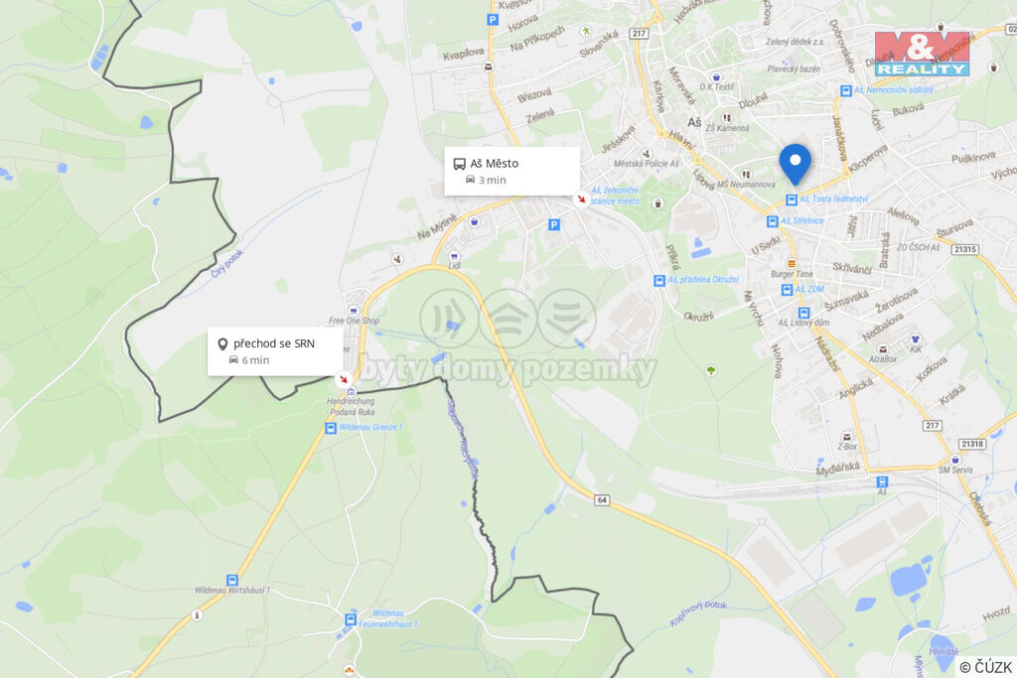Select the Wildenau Grenze 1 bus stop icon
This screenshot has height=678, width=1017.
click(x=330, y=428)
